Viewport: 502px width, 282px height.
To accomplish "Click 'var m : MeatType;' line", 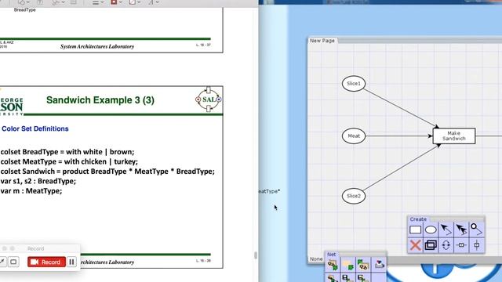I will click(31, 191).
